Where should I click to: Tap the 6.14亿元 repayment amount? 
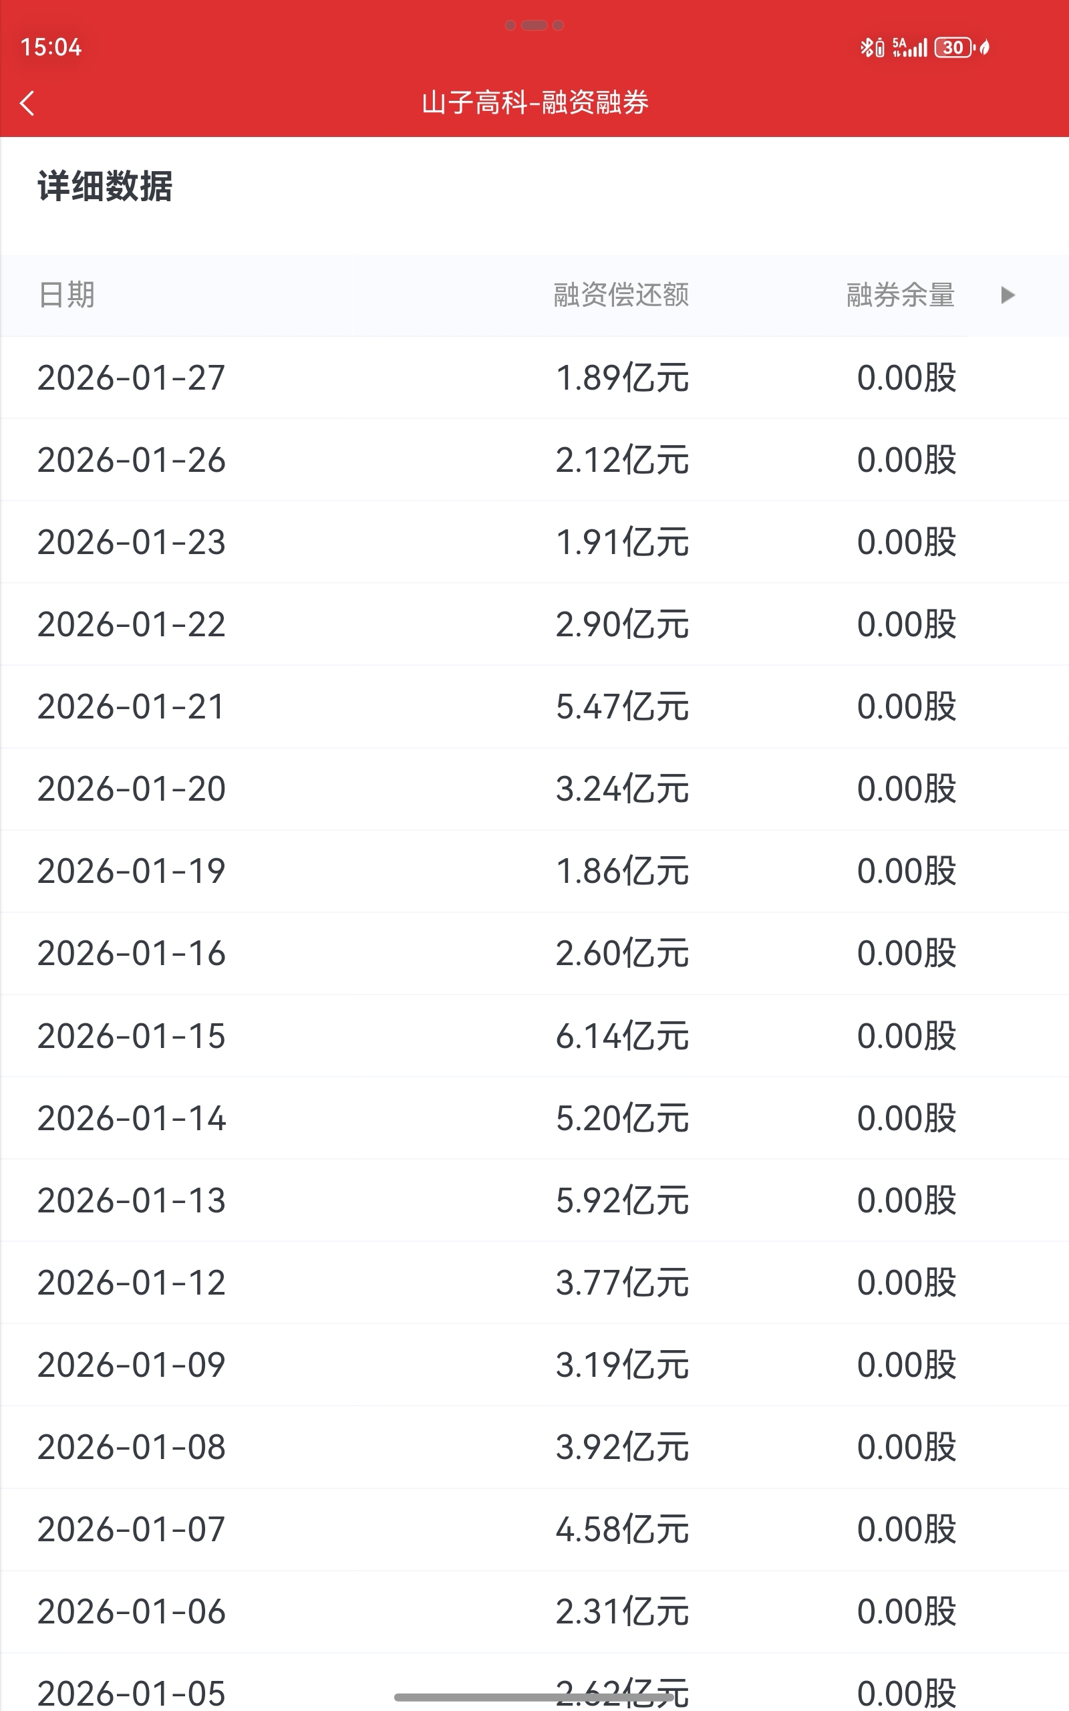[621, 1037]
